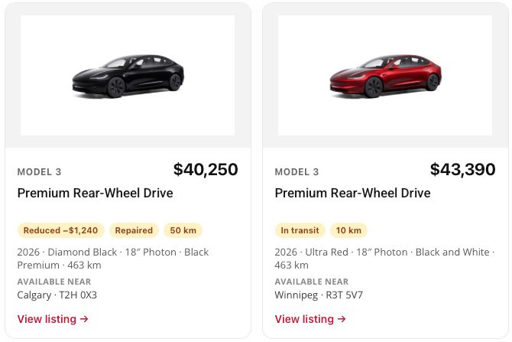Click the $40,250 price
The image size is (512, 342).
coord(206,169)
